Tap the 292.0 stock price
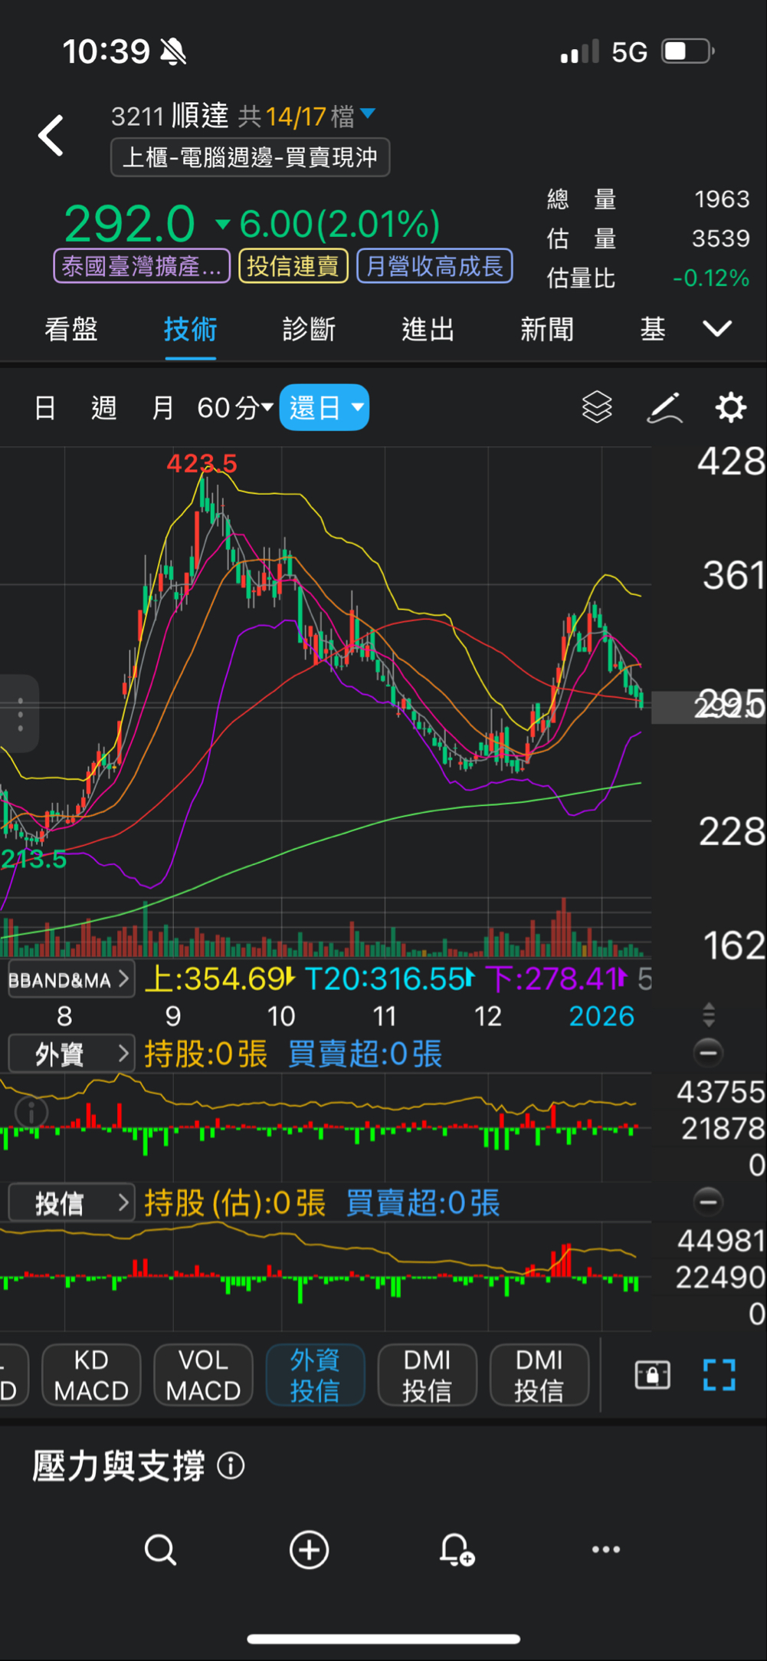The image size is (767, 1661). coord(129,224)
